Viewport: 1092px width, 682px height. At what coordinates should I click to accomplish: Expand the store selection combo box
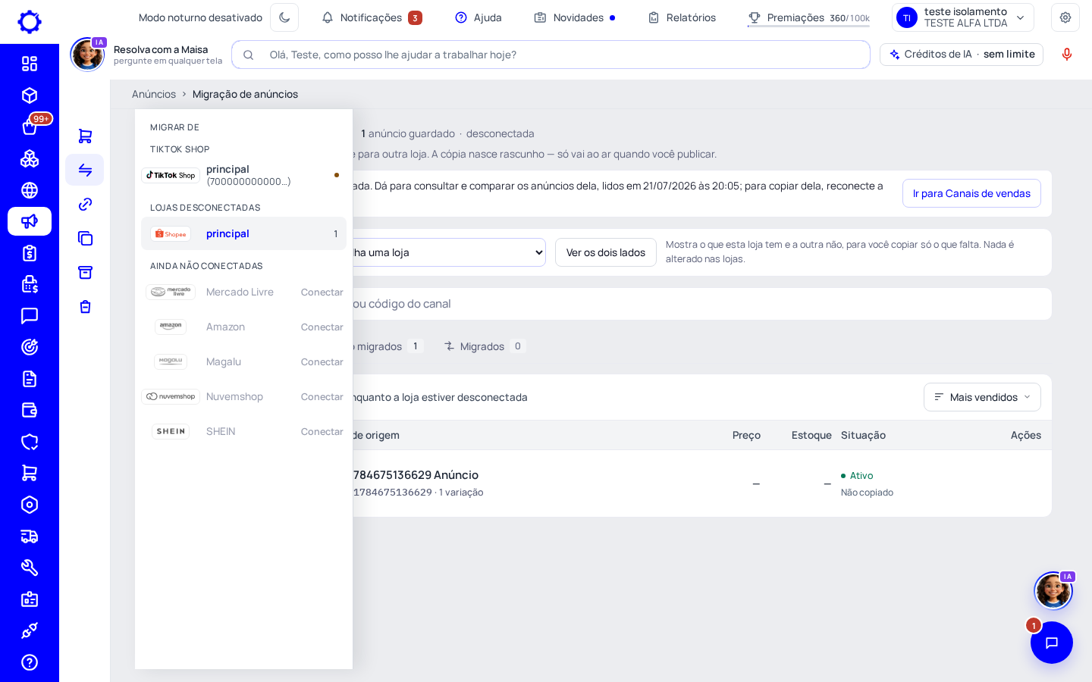point(447,252)
